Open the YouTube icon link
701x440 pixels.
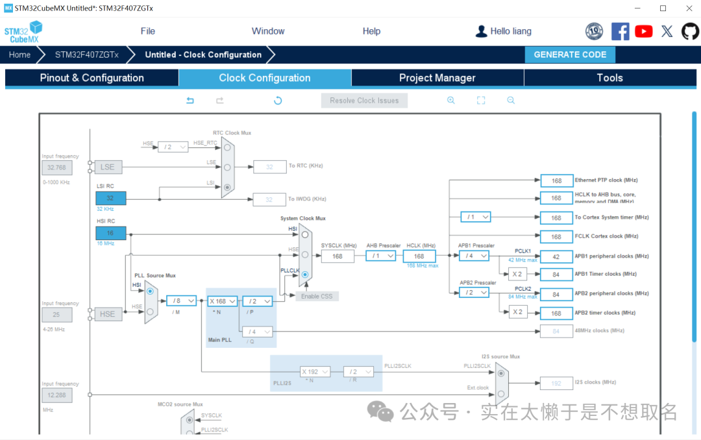point(643,31)
